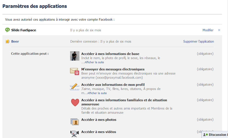Open the Beer application link
This screenshot has width=228, height=138.
pyautogui.click(x=15, y=41)
